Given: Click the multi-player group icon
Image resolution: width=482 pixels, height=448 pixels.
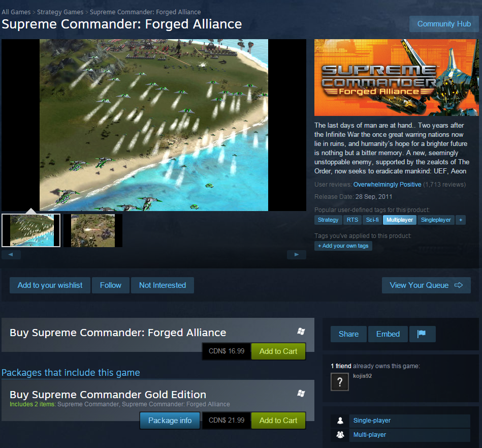Looking at the screenshot, I should click(x=340, y=434).
